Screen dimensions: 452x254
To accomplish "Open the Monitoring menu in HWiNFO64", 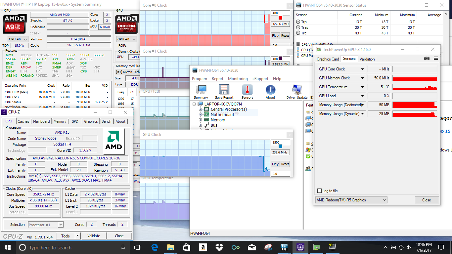I will coord(238,79).
